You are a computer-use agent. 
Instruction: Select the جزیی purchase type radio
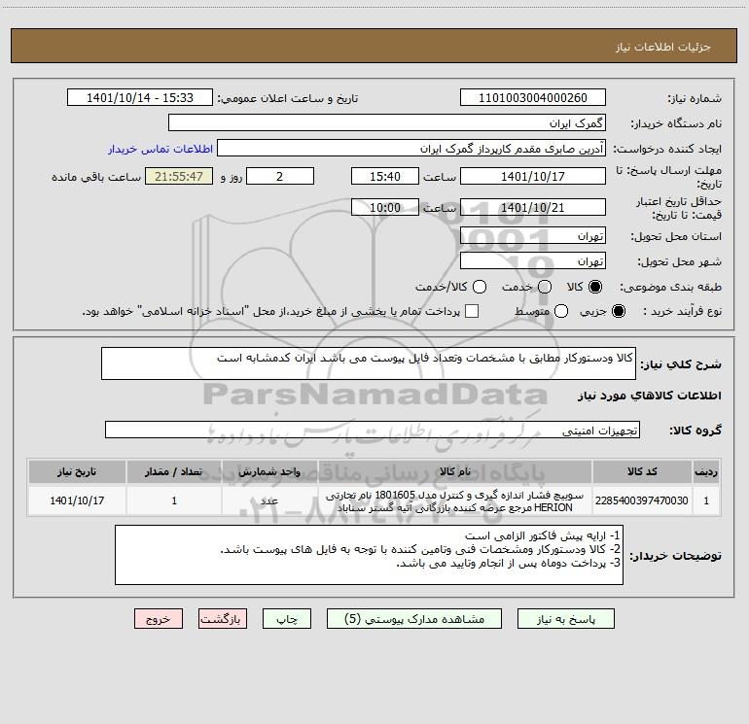(618, 312)
